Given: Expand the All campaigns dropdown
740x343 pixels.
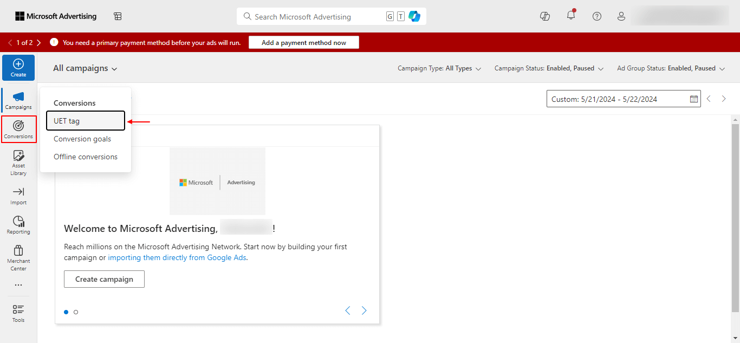Looking at the screenshot, I should coord(85,68).
